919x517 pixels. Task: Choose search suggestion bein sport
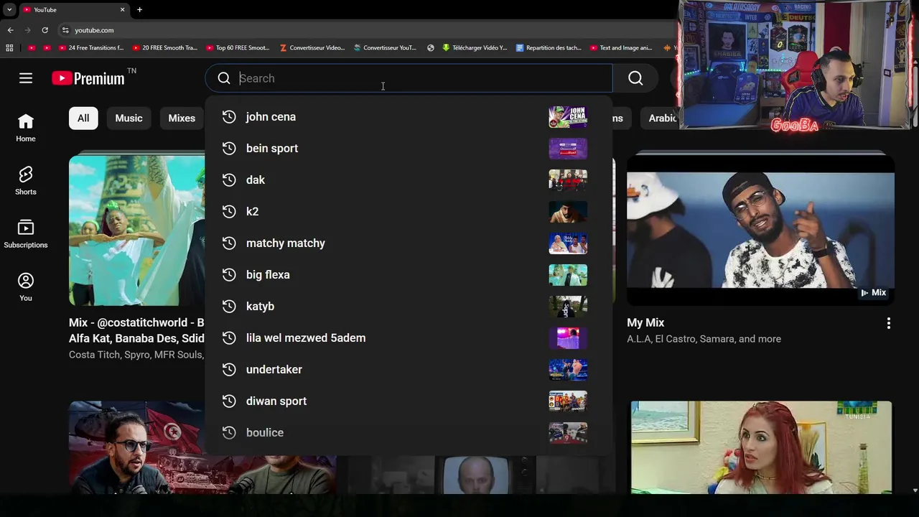pos(409,148)
